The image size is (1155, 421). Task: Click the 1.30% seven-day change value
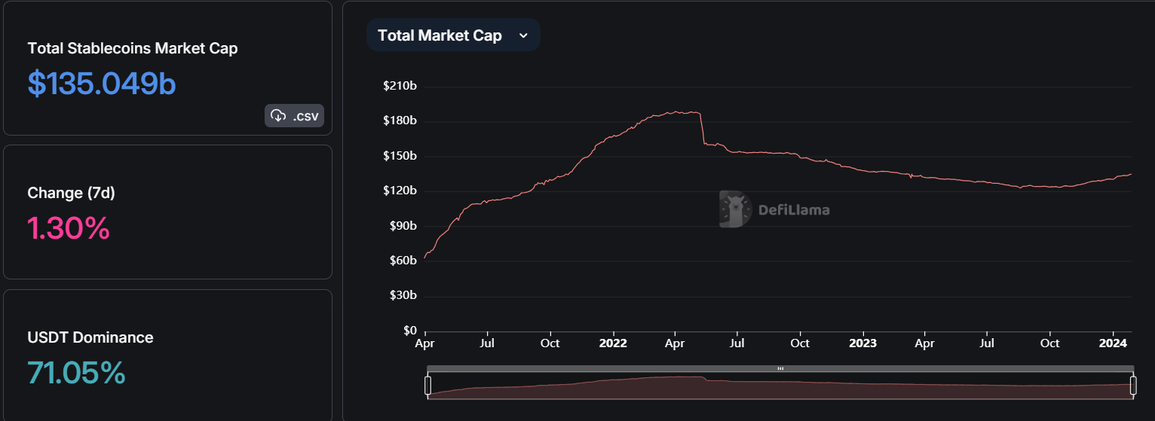(x=69, y=227)
